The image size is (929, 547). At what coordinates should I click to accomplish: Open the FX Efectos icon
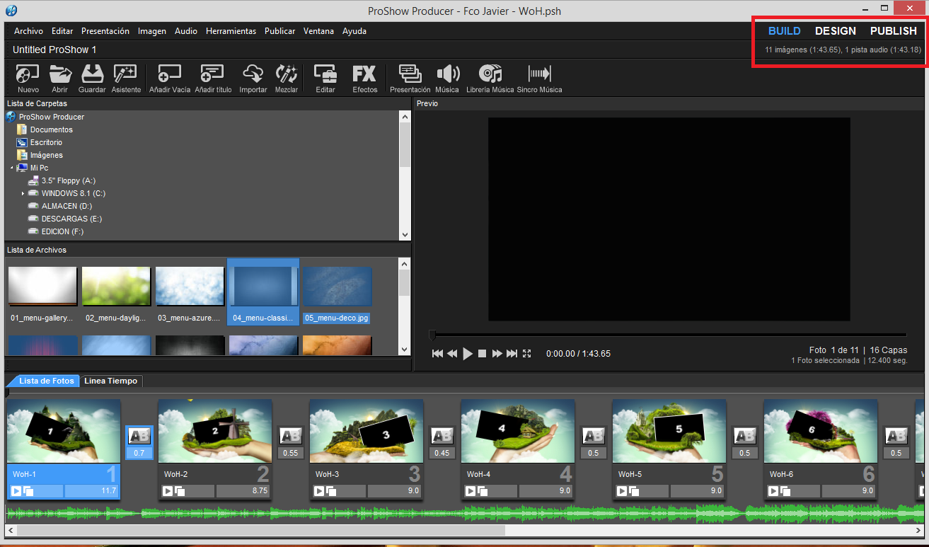(365, 79)
